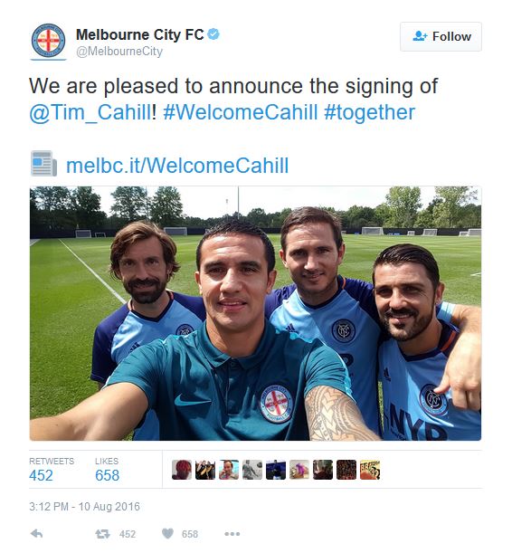This screenshot has height=553, width=512.
Task: Open the three-dot more options menu
Action: coord(232,534)
